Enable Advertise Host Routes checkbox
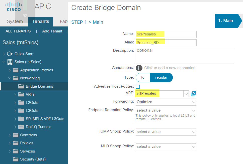Image resolution: width=243 pixels, height=164 pixels. 138,87
